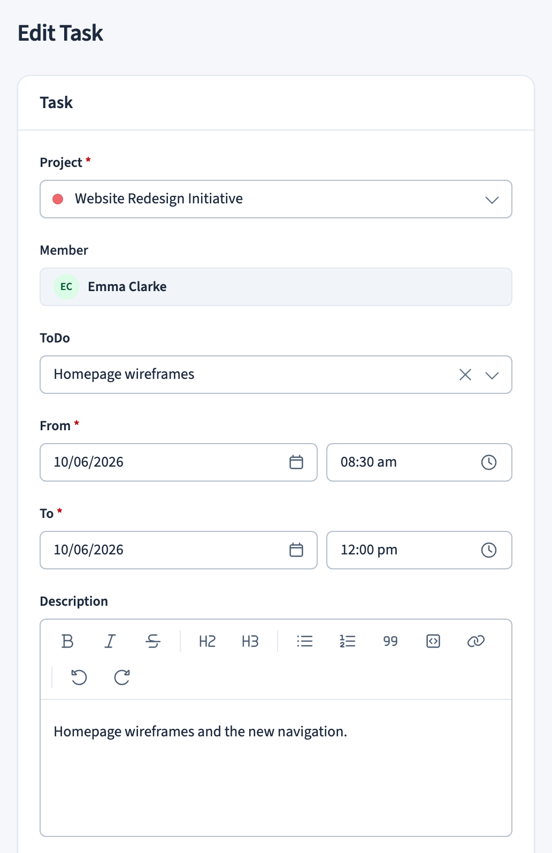Apply H3 heading style
Image resolution: width=552 pixels, height=853 pixels.
click(250, 641)
